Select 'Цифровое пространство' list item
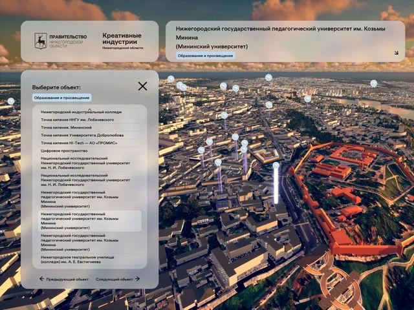414x310 pixels. point(89,150)
